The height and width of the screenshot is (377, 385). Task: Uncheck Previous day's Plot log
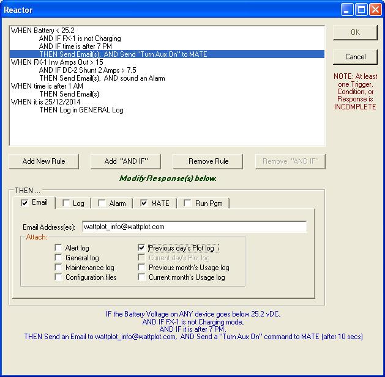[142, 248]
